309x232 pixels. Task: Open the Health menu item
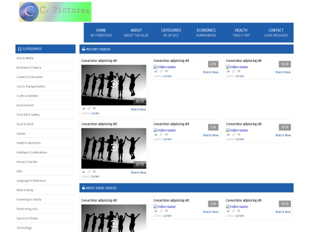241,33
